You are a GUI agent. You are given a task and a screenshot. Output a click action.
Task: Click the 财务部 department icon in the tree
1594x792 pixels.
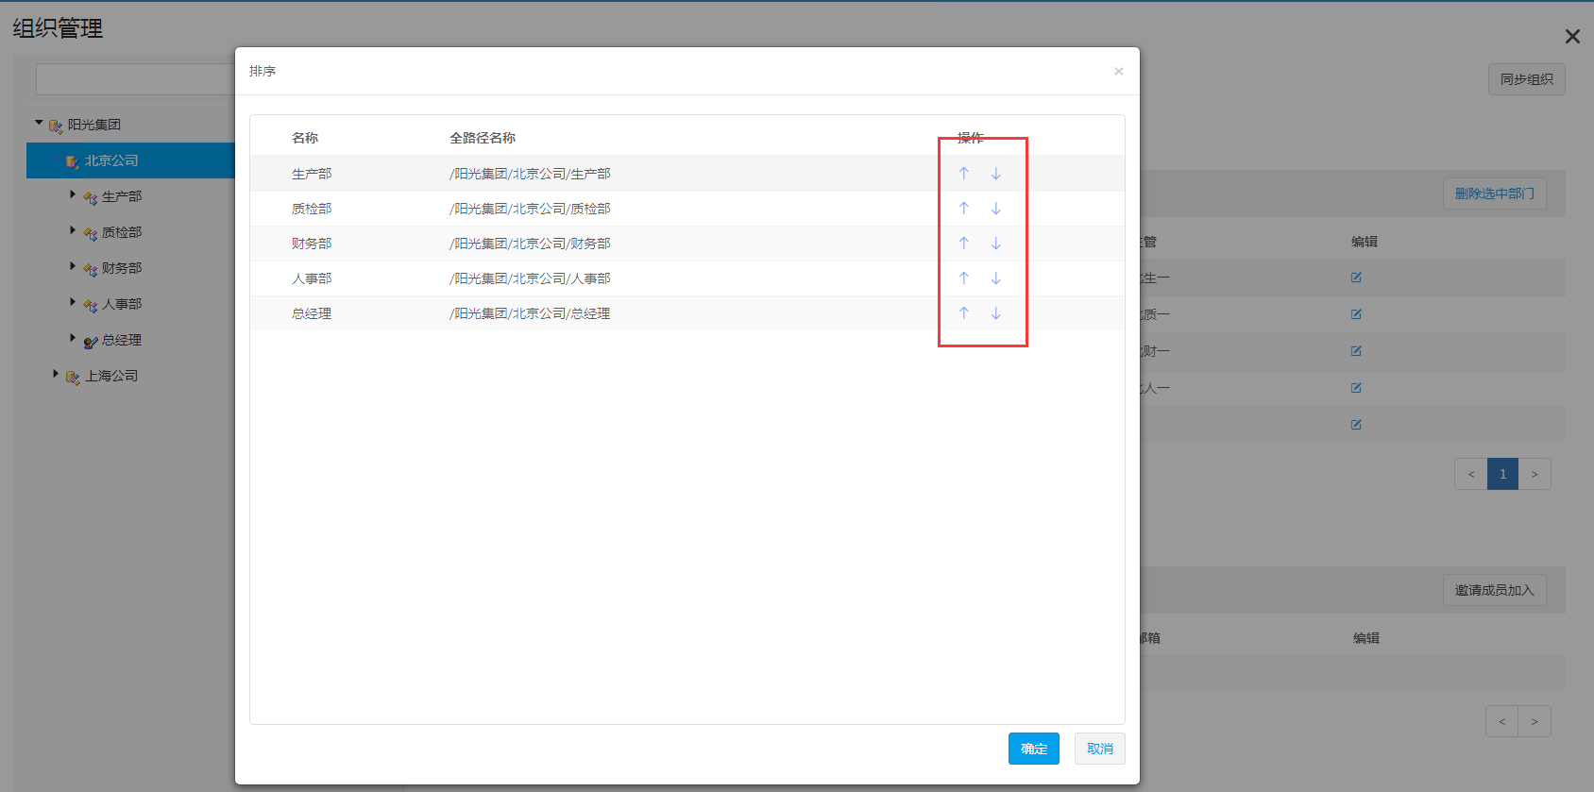click(x=91, y=270)
